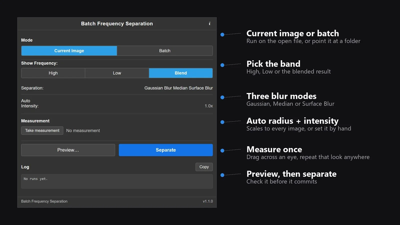Click the blue Separate button
This screenshot has width=400, height=225.
pos(166,150)
